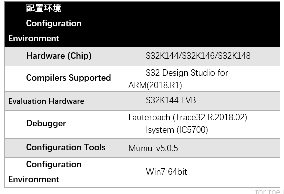The width and height of the screenshot is (284, 194).
Task: Click the word Environment in header
Action: [x=34, y=38]
